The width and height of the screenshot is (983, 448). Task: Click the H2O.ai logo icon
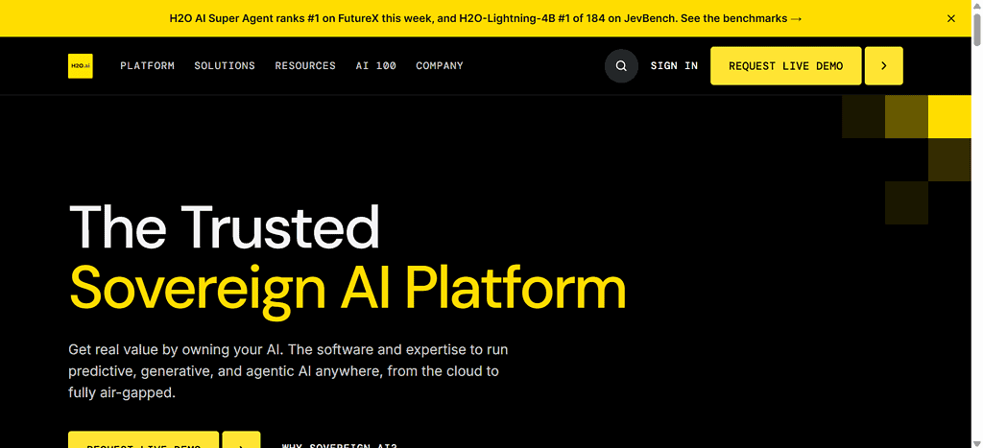[81, 66]
